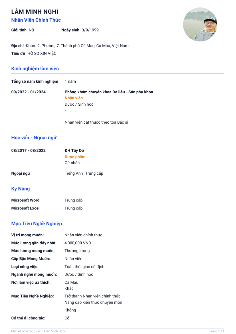Click the Nhân Viên Chính Thức title

[x=36, y=20]
